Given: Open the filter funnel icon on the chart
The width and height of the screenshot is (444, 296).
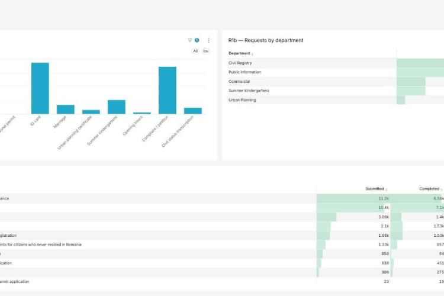Looking at the screenshot, I should [190, 40].
